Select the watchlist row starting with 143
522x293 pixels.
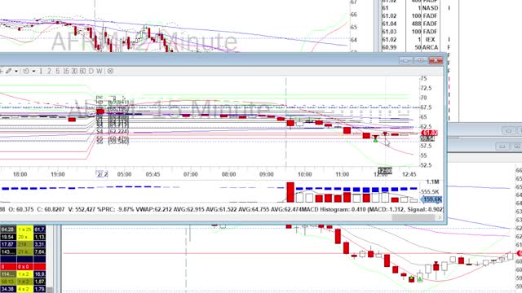(23, 251)
